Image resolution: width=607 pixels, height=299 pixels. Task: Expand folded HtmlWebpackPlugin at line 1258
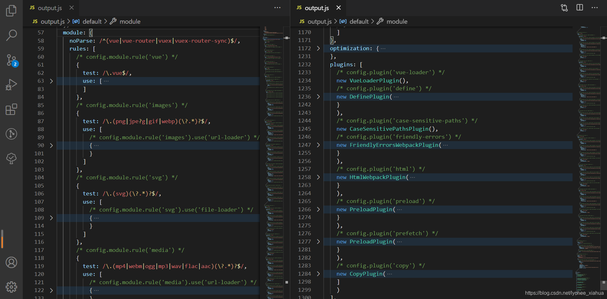(x=318, y=177)
